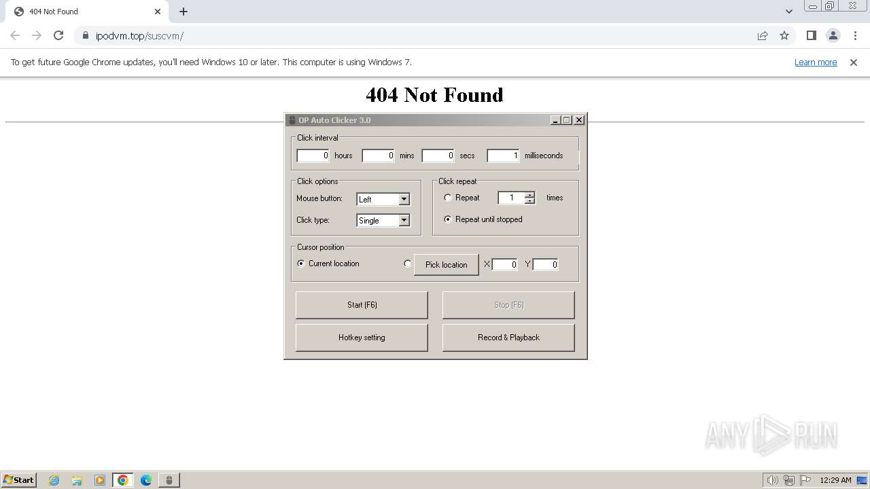This screenshot has height=489, width=870.
Task: Open Record & Playback
Action: tap(508, 338)
